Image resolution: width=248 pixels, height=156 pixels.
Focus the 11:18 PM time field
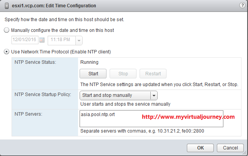pyautogui.click(x=62, y=40)
